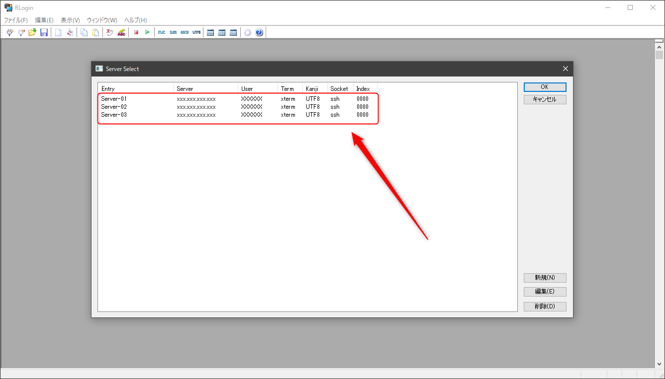Click the open folder toolbar icon
The width and height of the screenshot is (665, 379).
[x=32, y=32]
